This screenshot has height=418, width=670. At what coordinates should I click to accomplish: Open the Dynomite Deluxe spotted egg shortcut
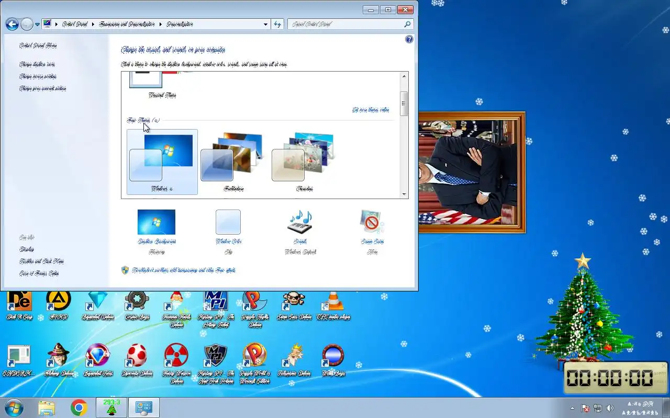tap(137, 361)
